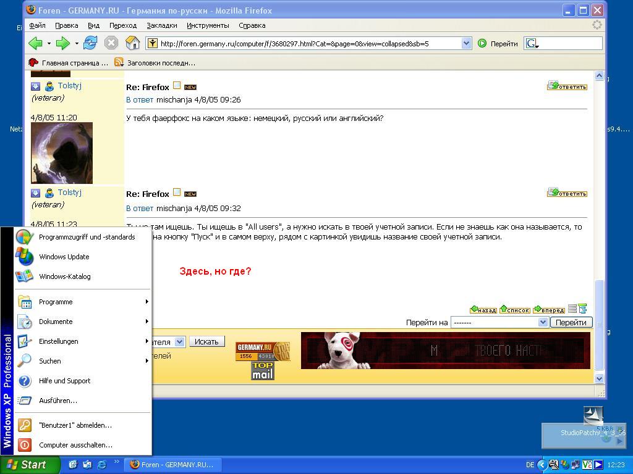The width and height of the screenshot is (633, 474).
Task: Select Ausführen... from the Start menu
Action: coord(57,401)
